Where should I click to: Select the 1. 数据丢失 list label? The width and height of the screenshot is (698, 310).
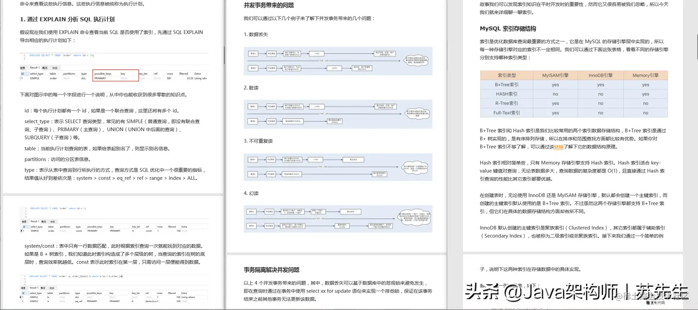(x=256, y=35)
